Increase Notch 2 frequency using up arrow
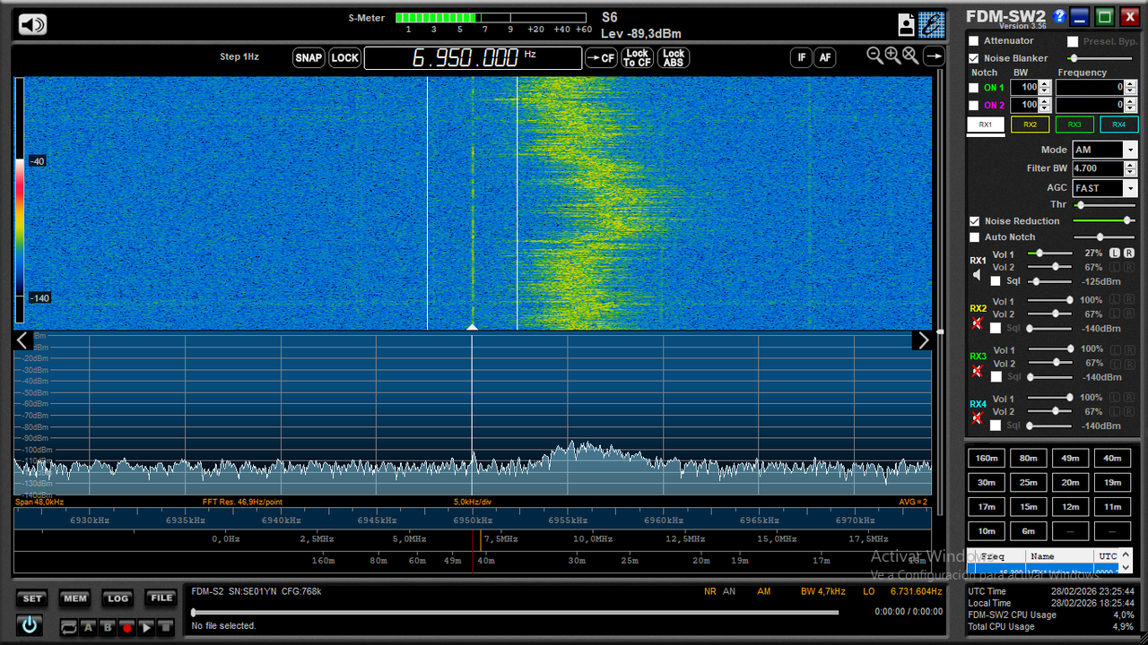The image size is (1148, 645). [x=1131, y=102]
